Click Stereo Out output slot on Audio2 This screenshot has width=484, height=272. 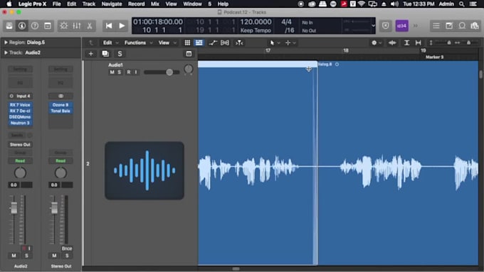20,144
